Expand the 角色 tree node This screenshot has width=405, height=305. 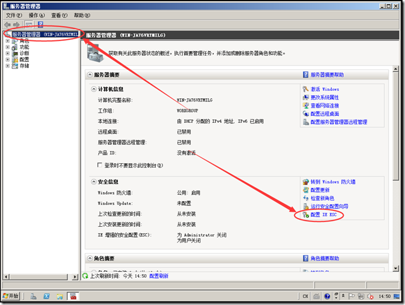pyautogui.click(x=8, y=41)
